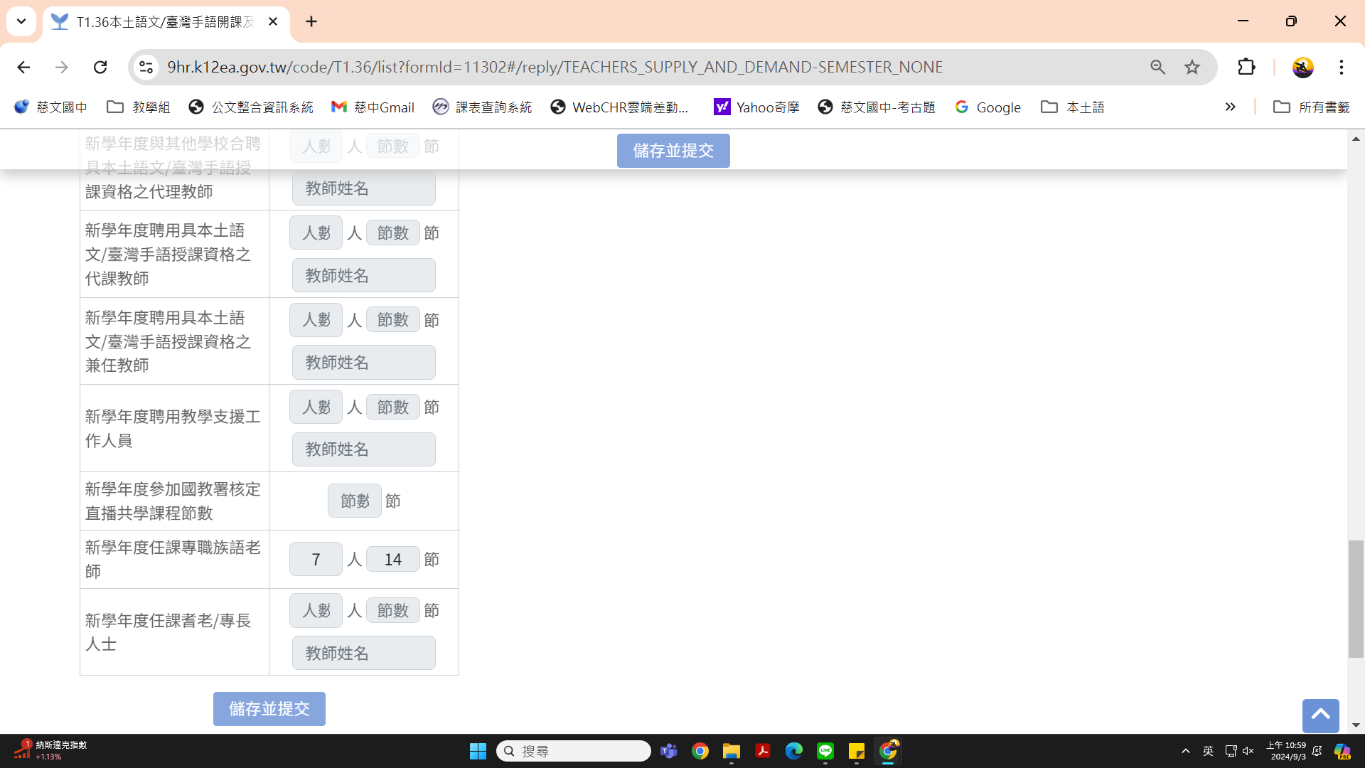
Task: Open a new browser tab
Action: coord(311,21)
